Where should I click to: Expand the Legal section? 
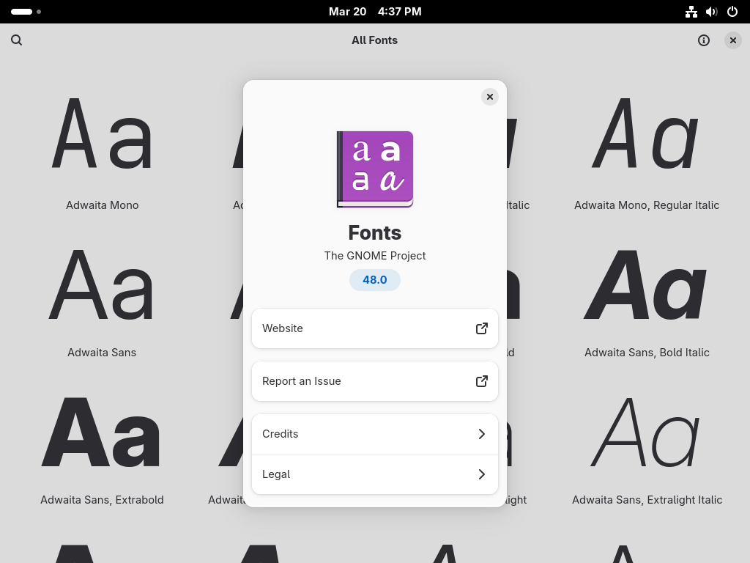(x=375, y=474)
